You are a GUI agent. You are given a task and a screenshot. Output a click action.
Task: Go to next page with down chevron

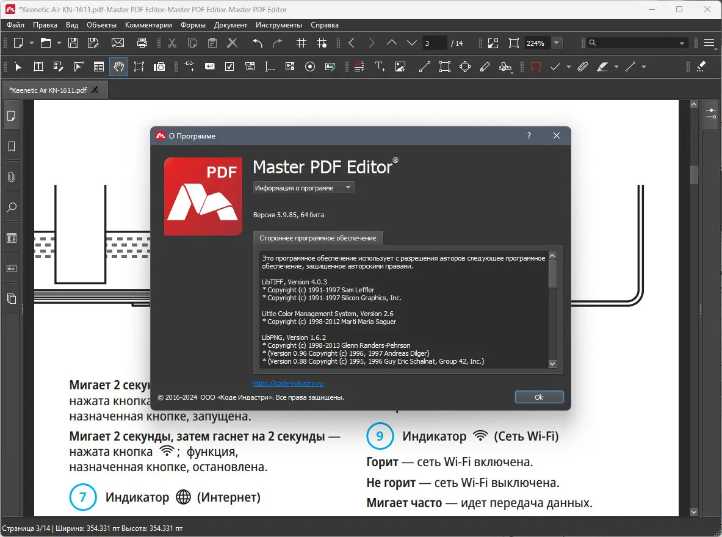(411, 43)
